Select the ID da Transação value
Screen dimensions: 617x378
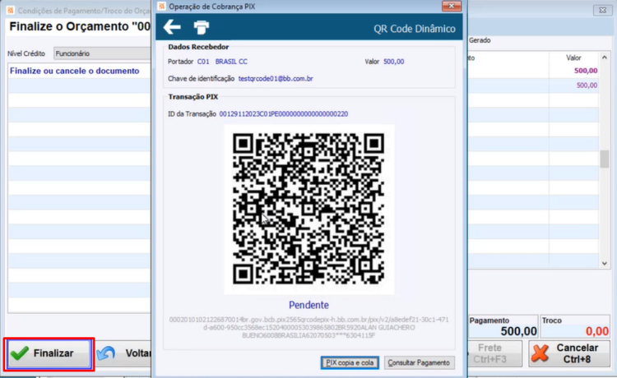click(283, 114)
